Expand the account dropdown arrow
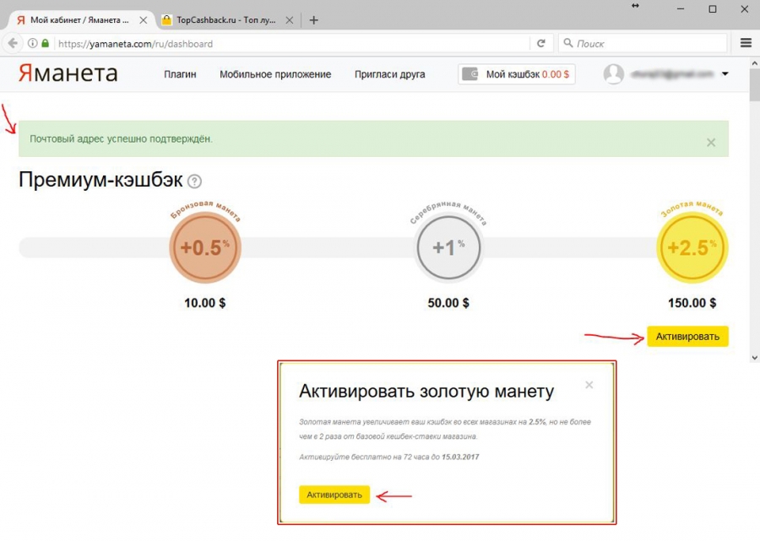Image resolution: width=760 pixels, height=541 pixels. pos(725,74)
